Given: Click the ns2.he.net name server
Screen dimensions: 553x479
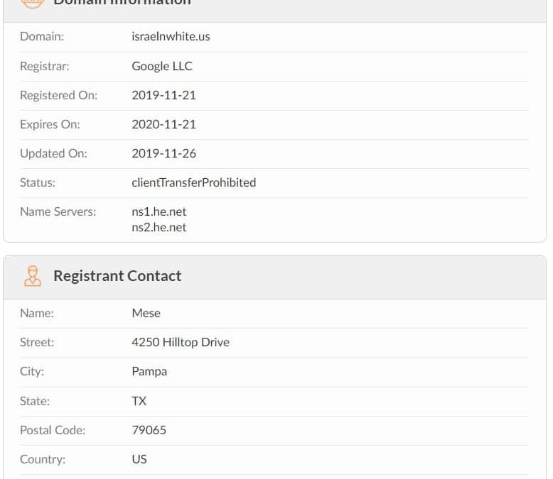Looking at the screenshot, I should coord(159,227).
